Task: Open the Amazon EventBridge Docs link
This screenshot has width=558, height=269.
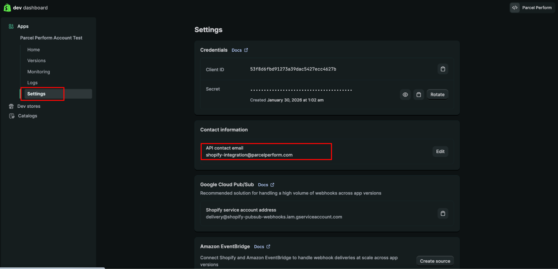Action: 259,247
